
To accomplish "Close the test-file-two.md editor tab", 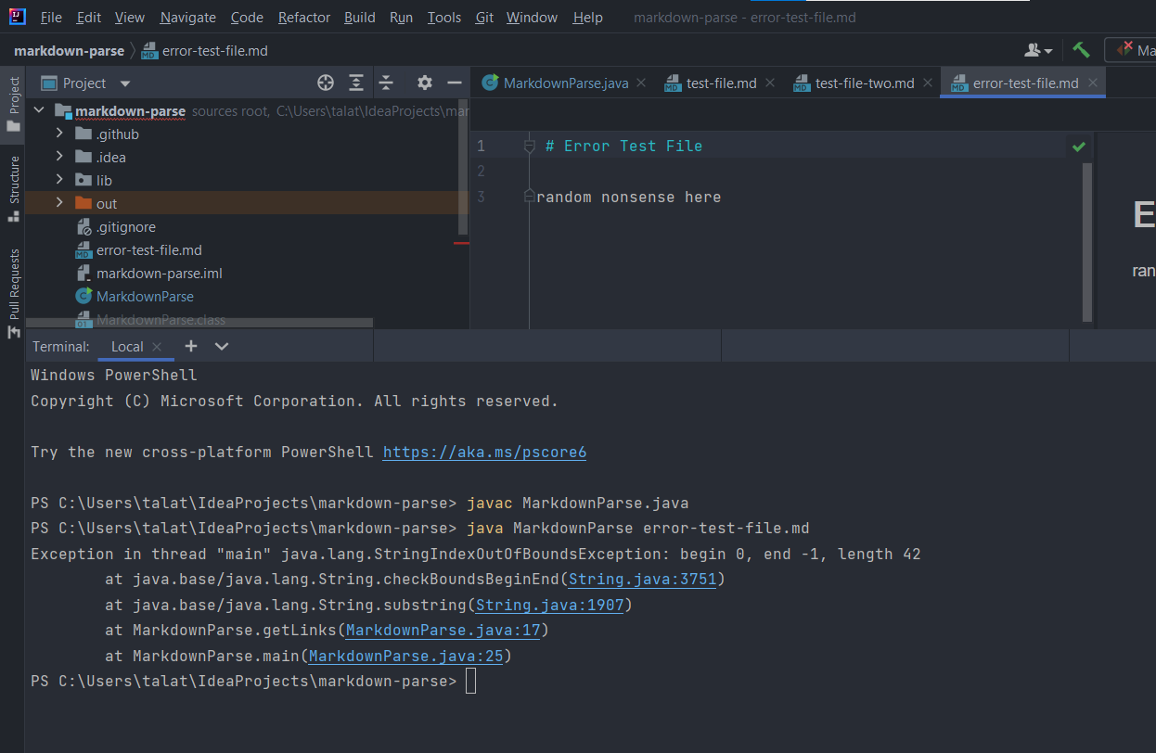I will [x=927, y=83].
